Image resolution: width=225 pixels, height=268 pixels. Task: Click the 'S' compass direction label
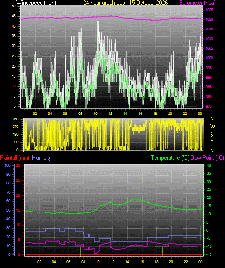(211, 135)
